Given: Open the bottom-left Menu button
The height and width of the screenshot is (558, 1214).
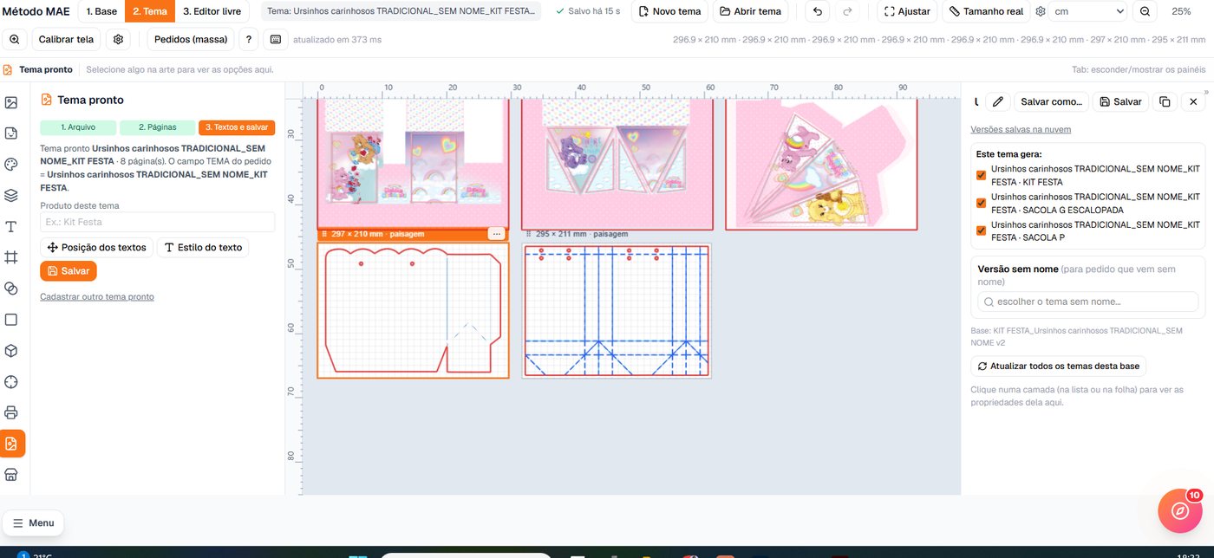Looking at the screenshot, I should [x=33, y=522].
